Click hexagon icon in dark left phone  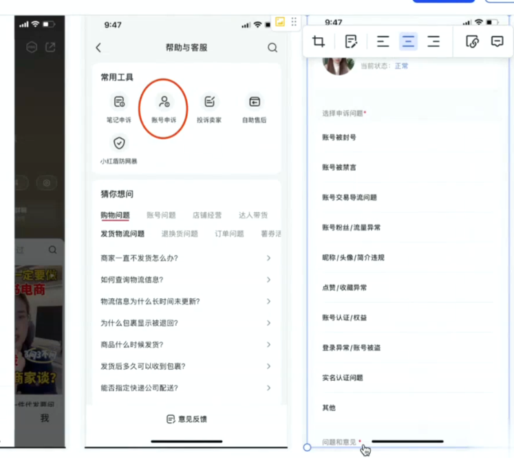[32, 48]
